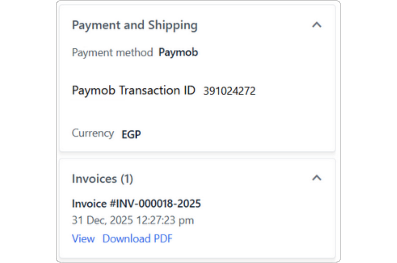Select the Paymob Transaction ID value

pos(230,91)
